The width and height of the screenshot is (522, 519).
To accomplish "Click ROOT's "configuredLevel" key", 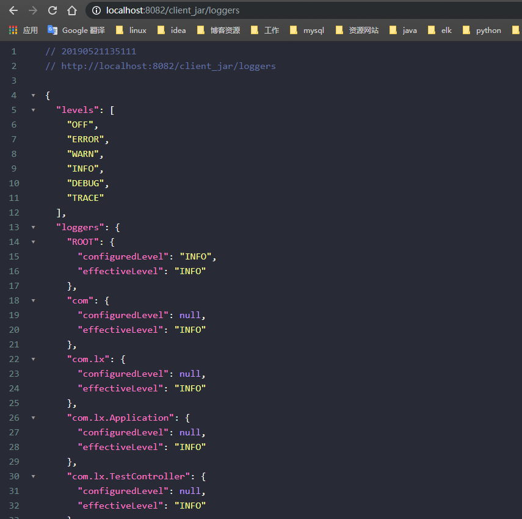I will click(123, 256).
